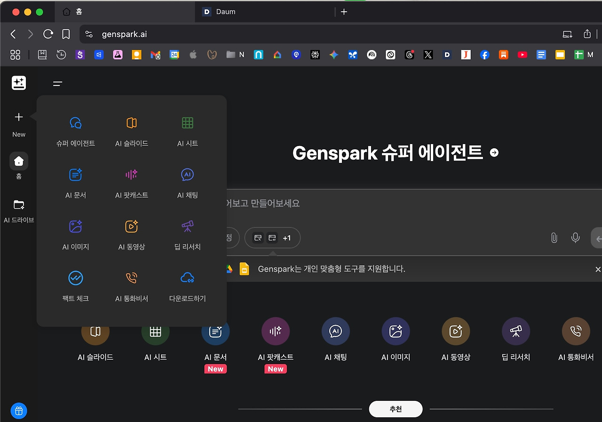
Task: Open AI 드라이브 in the left sidebar
Action: pyautogui.click(x=19, y=211)
